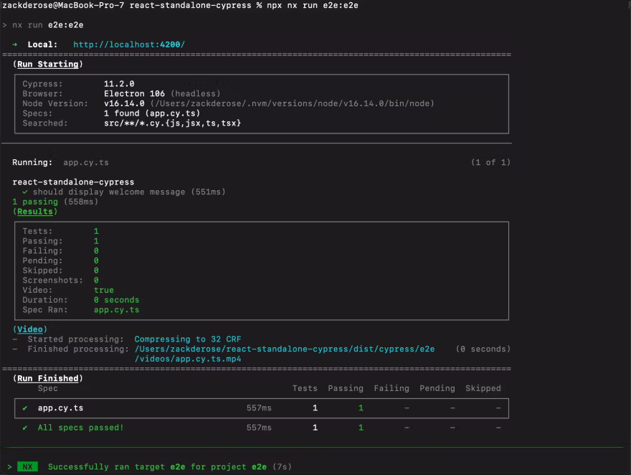Click the prompt chevron before NX badge
This screenshot has width=631, height=475.
[x=9, y=467]
